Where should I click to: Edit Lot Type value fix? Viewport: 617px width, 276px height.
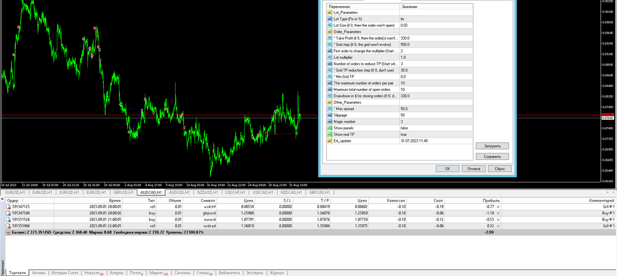(436, 19)
